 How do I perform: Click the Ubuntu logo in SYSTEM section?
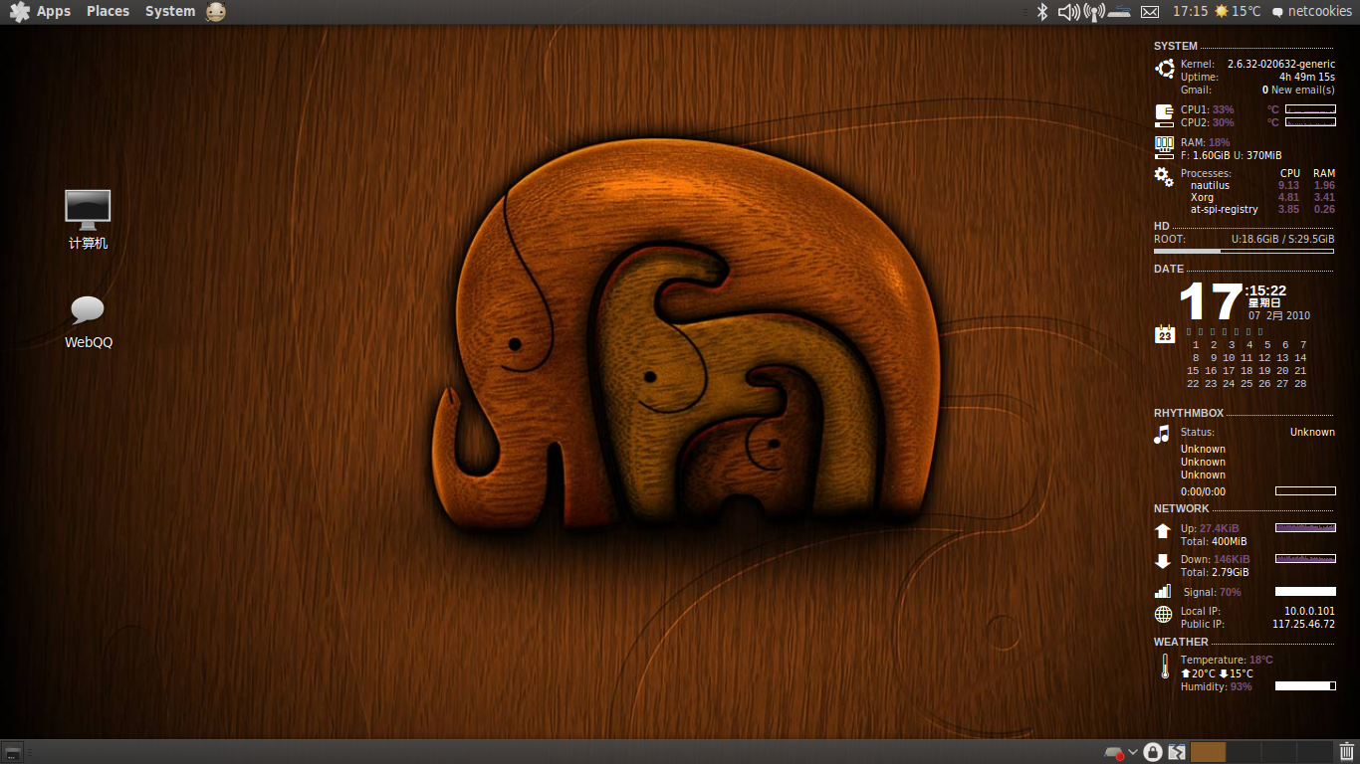[x=1164, y=69]
